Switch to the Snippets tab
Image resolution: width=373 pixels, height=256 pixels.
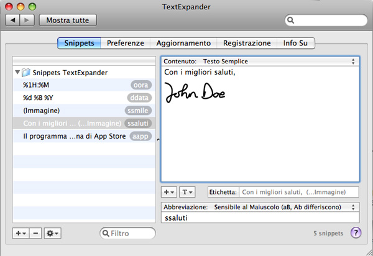(79, 43)
